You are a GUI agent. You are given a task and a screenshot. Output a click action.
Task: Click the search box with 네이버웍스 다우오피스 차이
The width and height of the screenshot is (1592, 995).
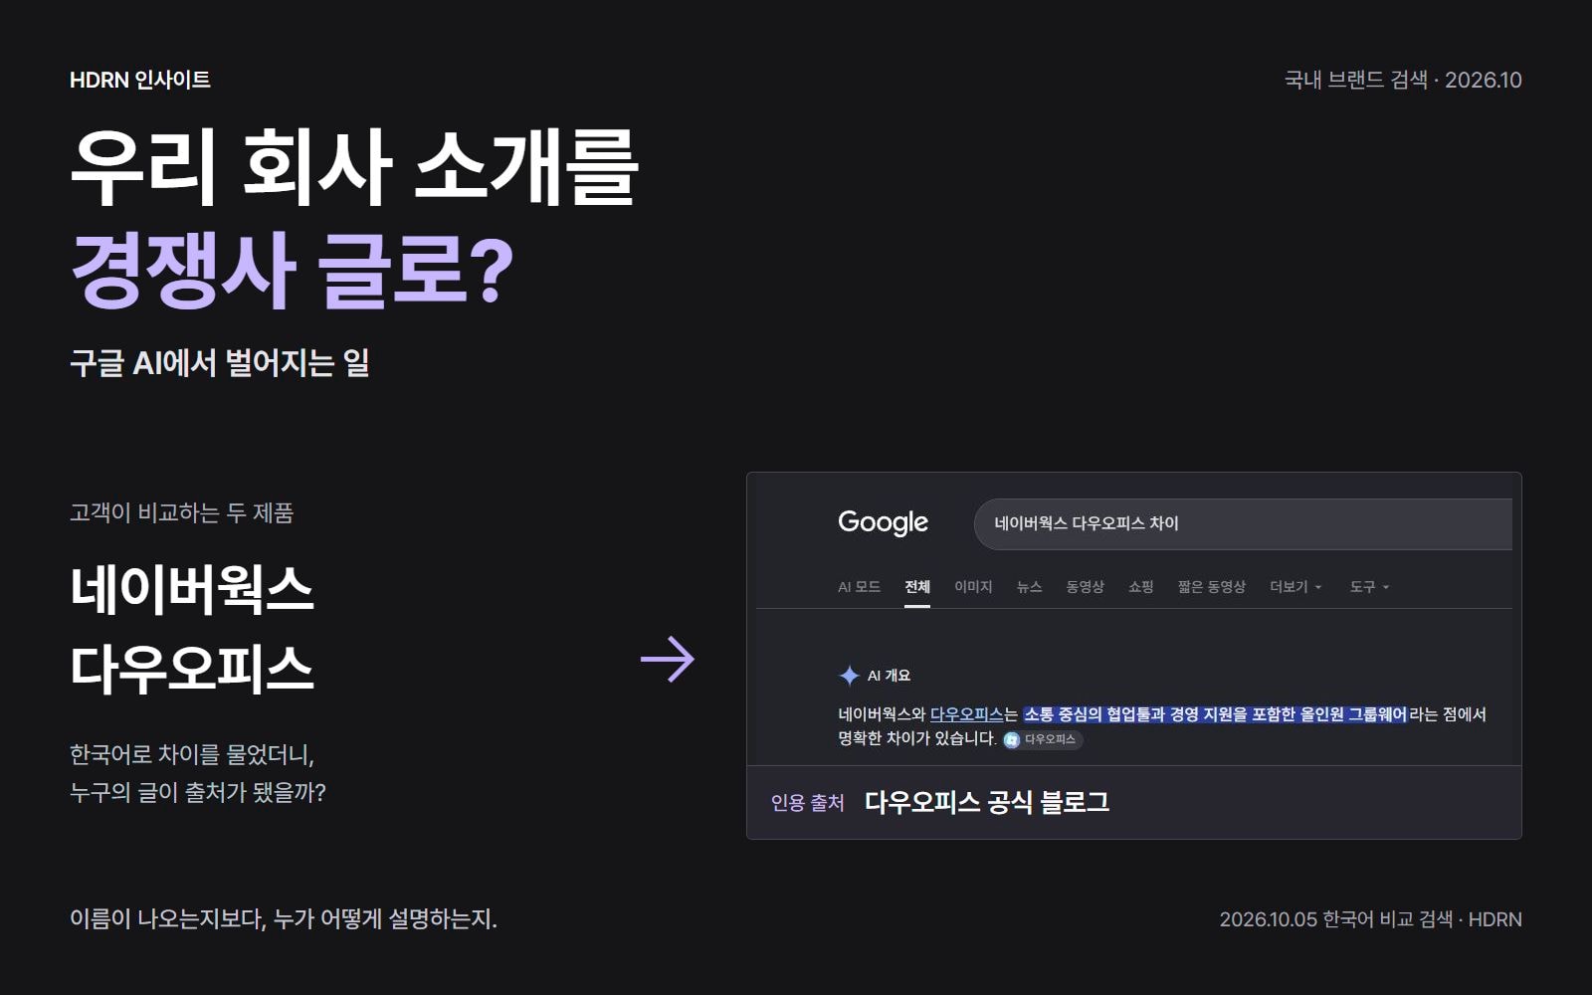(x=1243, y=524)
